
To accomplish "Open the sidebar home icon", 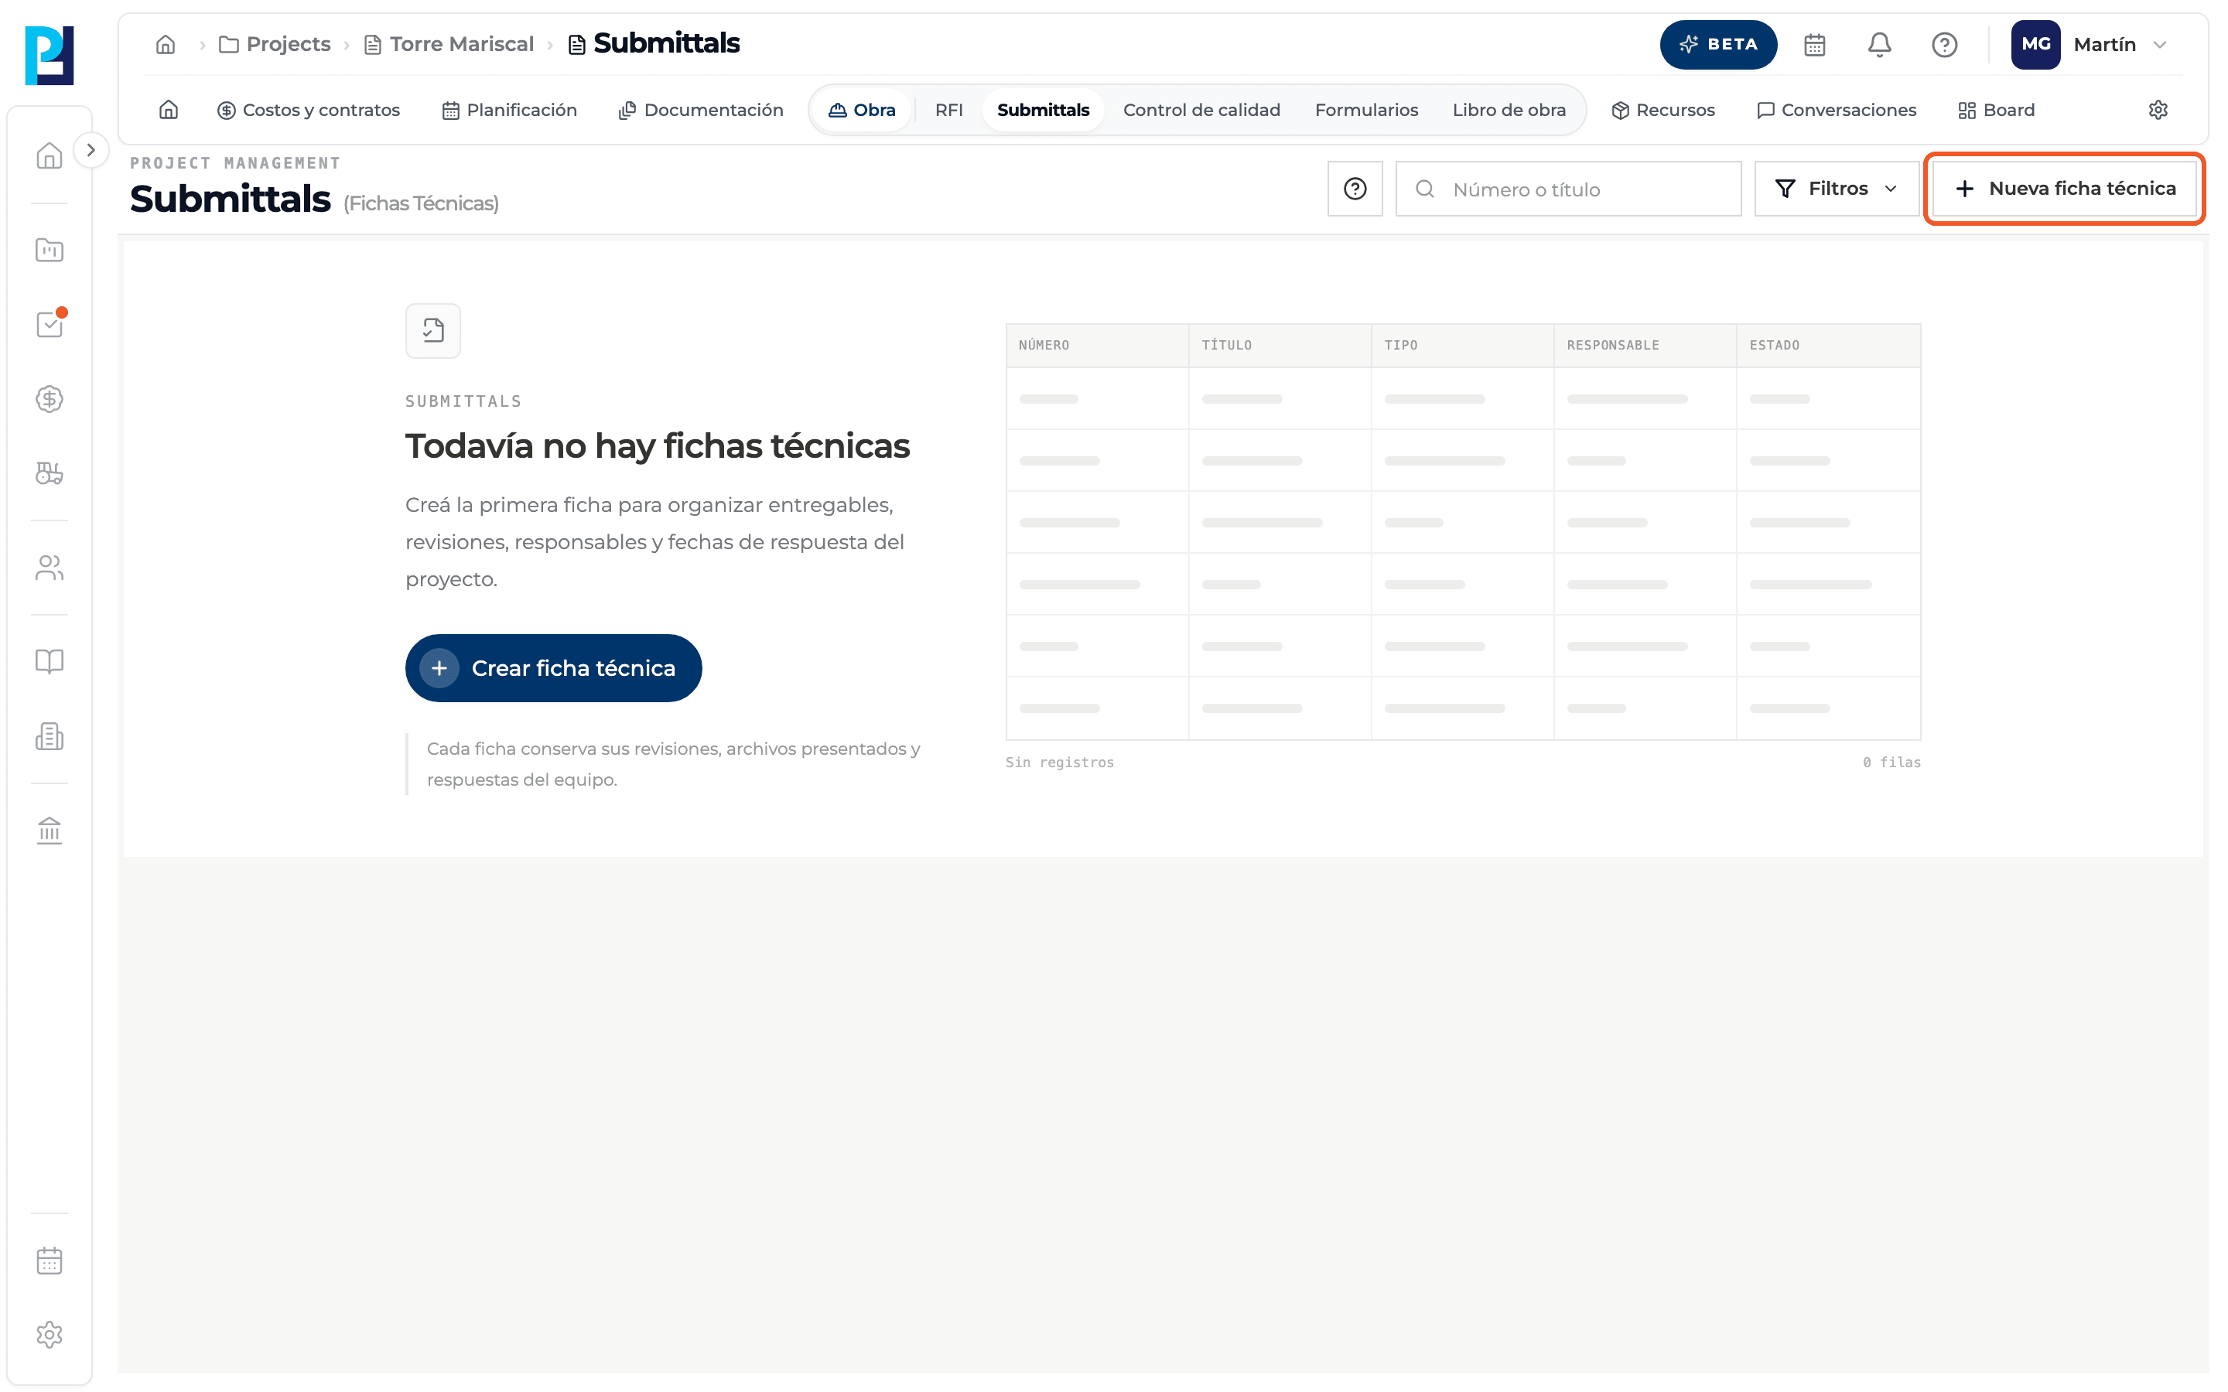I will (x=50, y=155).
